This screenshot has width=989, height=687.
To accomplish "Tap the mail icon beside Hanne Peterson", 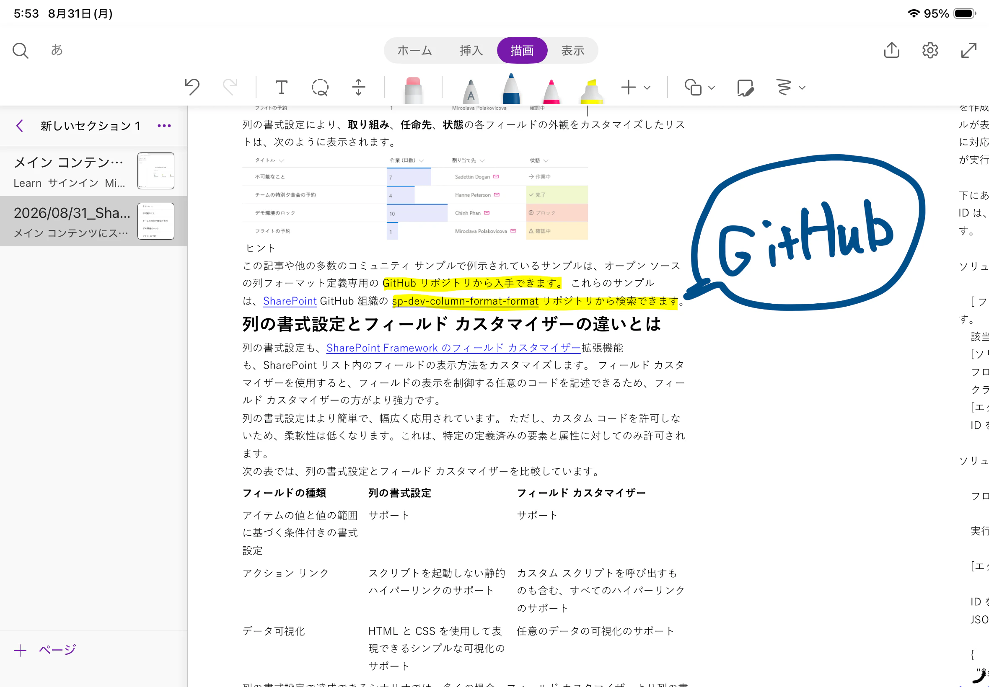I will 497,194.
